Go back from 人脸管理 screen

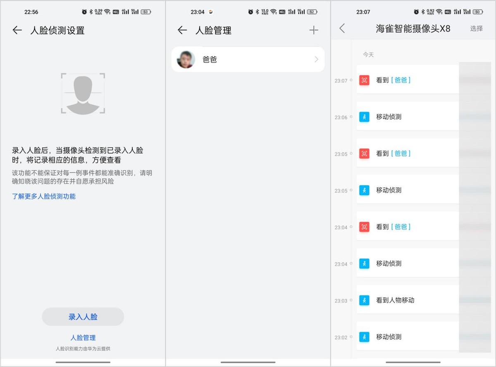tap(182, 30)
